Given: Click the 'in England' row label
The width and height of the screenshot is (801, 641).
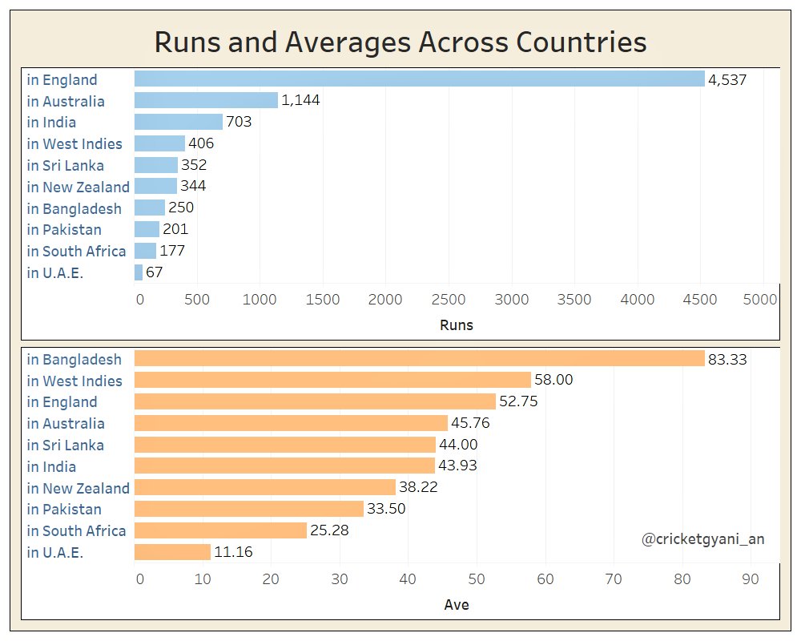Looking at the screenshot, I should tap(62, 79).
